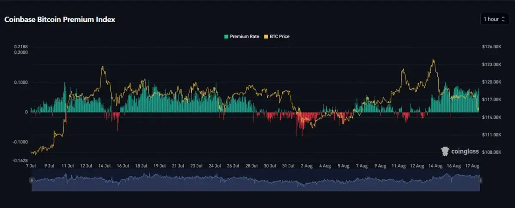The width and height of the screenshot is (515, 208).
Task: Click the $120.00K price axis label
Action: pyautogui.click(x=491, y=82)
